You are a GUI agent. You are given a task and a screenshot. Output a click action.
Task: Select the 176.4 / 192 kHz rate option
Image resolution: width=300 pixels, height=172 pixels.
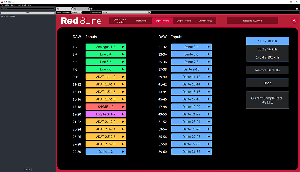(267, 57)
